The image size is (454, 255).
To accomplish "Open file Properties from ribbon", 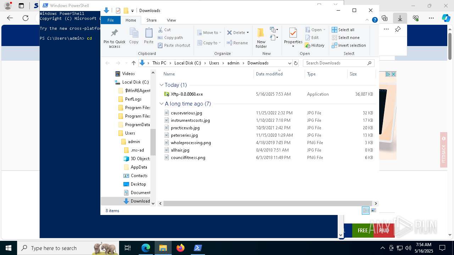I will 293,38.
